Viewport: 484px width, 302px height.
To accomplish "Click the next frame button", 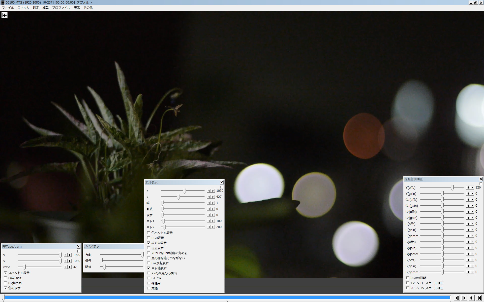I will point(464,298).
